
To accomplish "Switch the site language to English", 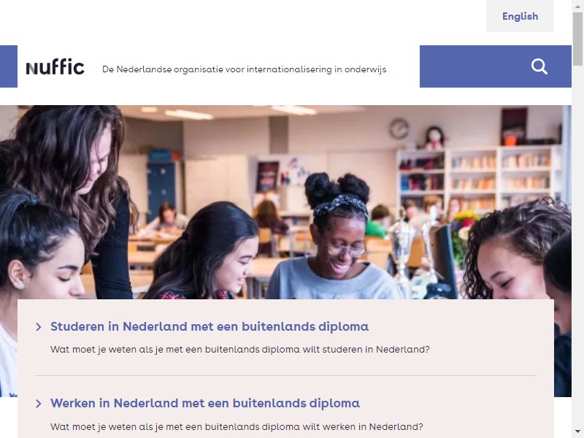I will 520,16.
